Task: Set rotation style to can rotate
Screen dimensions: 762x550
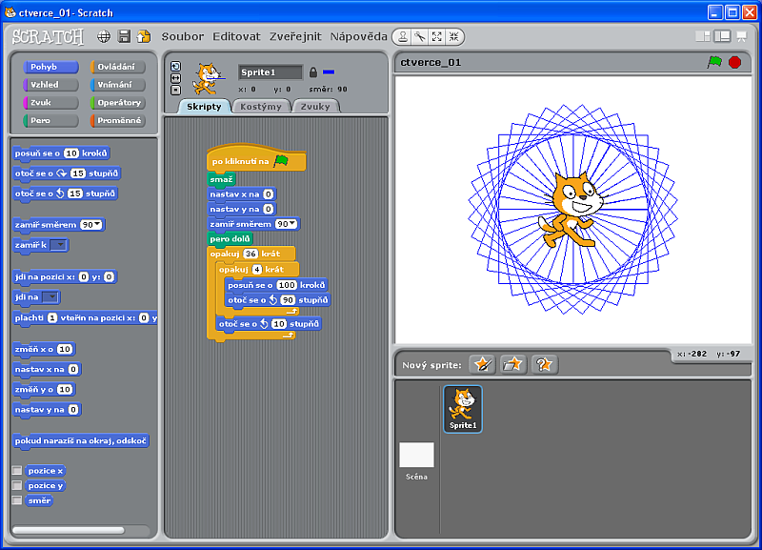Action: pyautogui.click(x=176, y=66)
